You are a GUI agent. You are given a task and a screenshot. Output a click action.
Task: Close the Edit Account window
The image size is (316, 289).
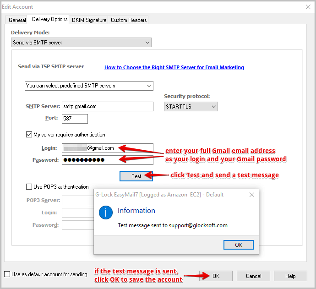[x=308, y=7]
